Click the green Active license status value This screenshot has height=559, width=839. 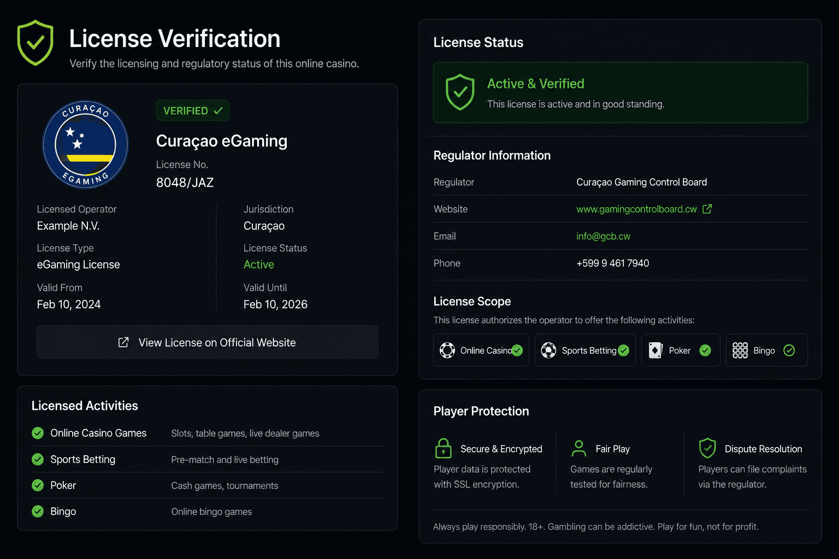coord(259,264)
